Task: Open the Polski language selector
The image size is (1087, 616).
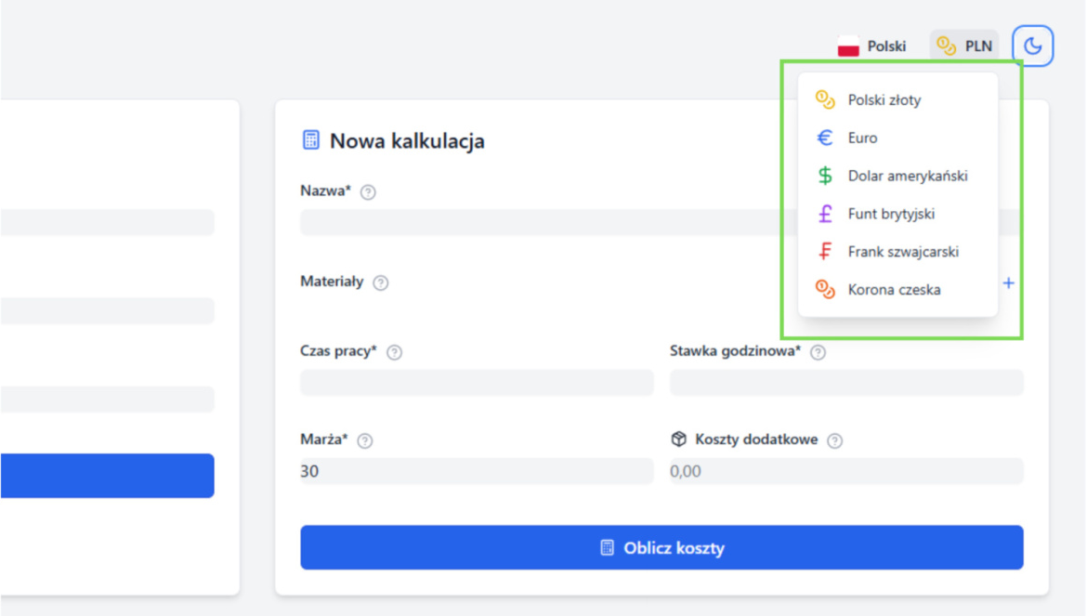Action: 871,46
